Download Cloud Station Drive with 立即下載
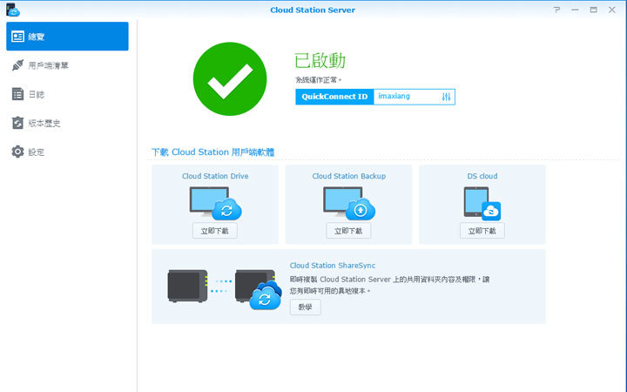627x392 pixels. coord(215,231)
